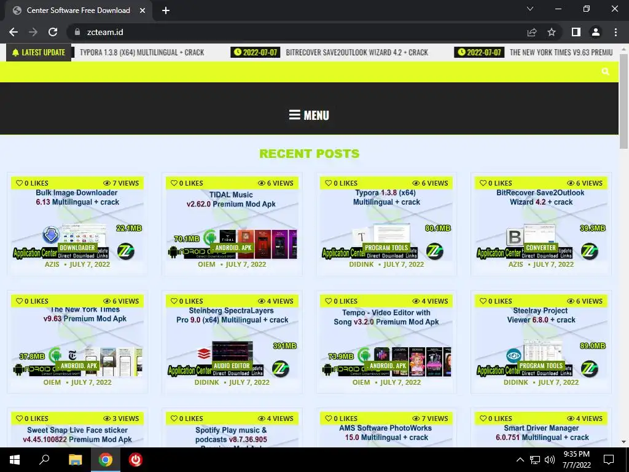
Task: Click the AUDIO EDITOR category tag
Action: (x=232, y=366)
